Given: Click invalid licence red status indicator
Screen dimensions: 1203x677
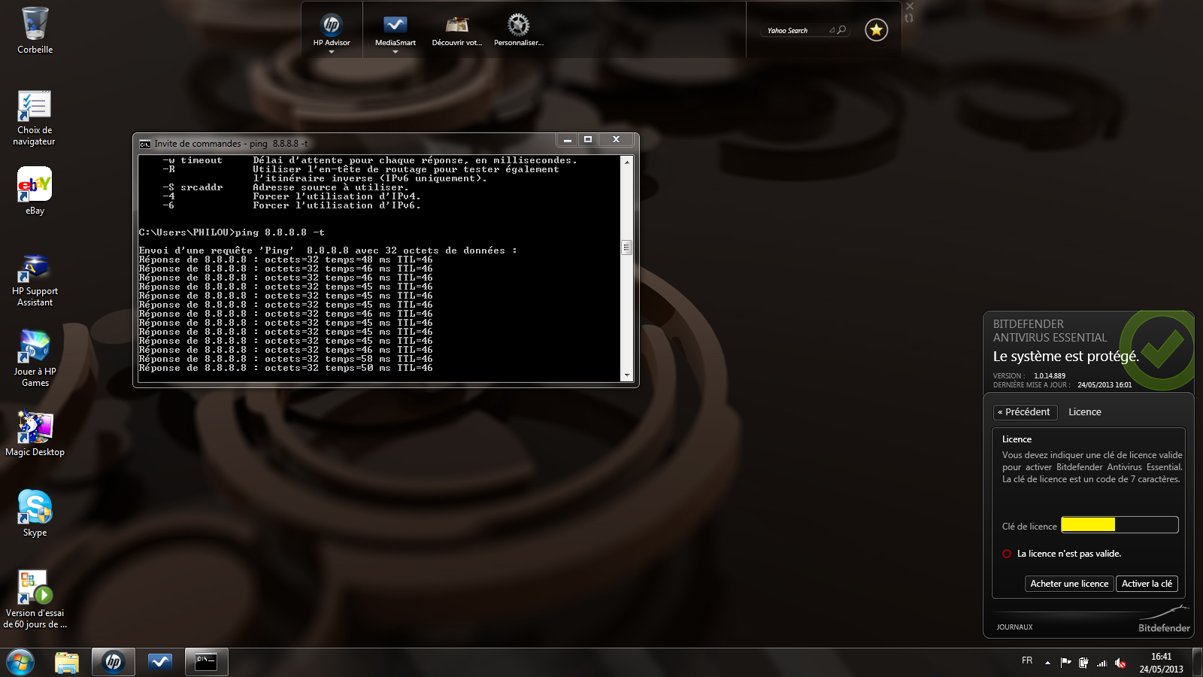Looking at the screenshot, I should click(x=1007, y=554).
